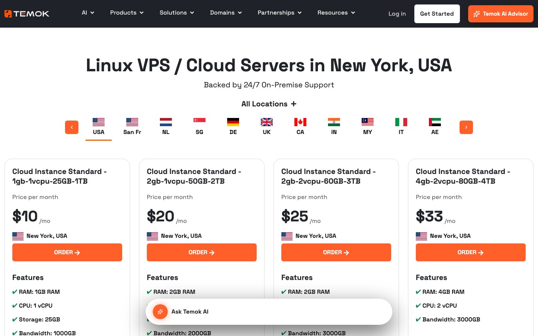The height and width of the screenshot is (336, 538).
Task: Click the Log in link
Action: click(397, 14)
